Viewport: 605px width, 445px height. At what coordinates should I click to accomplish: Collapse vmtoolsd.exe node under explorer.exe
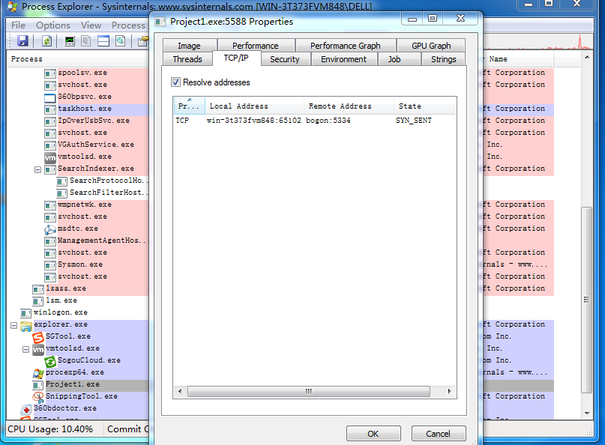tap(25, 349)
